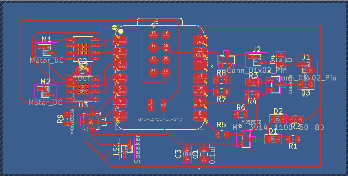Select U5 pad 13 GND
Viewport: 348px width, 176px height.
click(200, 52)
